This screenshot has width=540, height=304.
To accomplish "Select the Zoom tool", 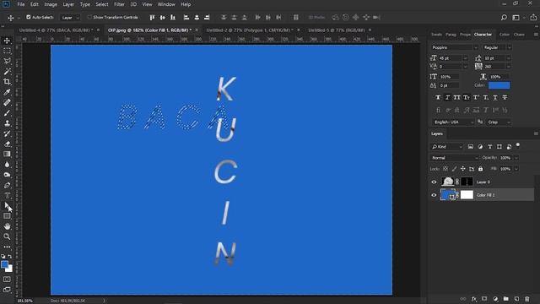I will tap(7, 236).
